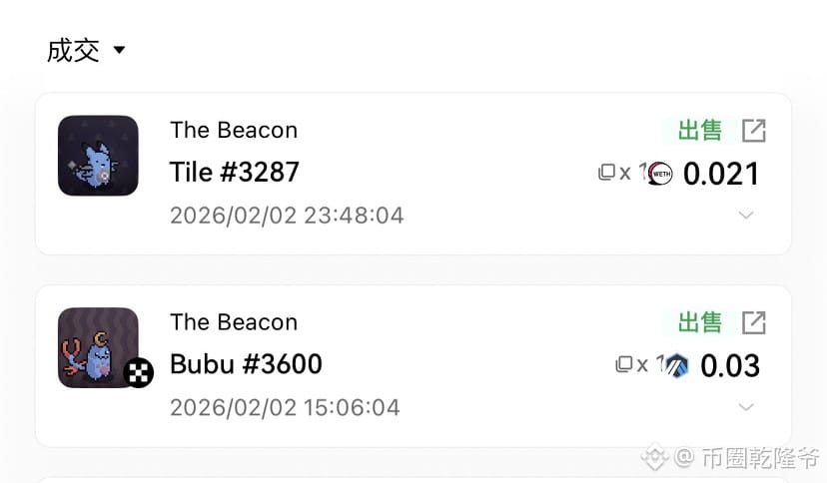Open the Bubu #3600 NFT thumbnail
The height and width of the screenshot is (483, 827).
[x=98, y=346]
